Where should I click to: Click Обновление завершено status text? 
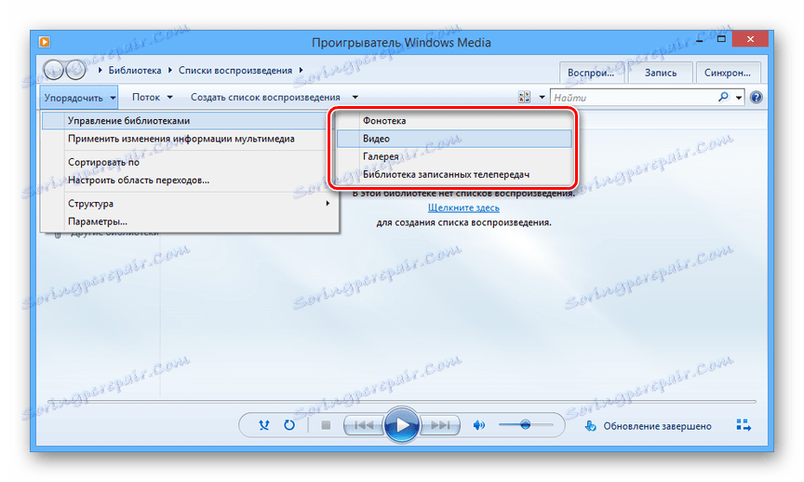pos(657,426)
